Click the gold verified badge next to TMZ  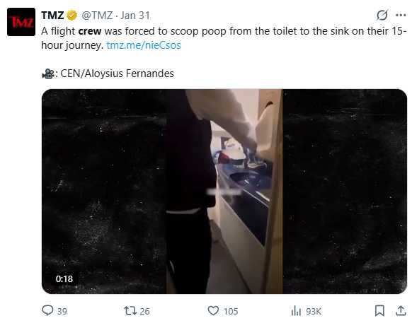[71, 16]
